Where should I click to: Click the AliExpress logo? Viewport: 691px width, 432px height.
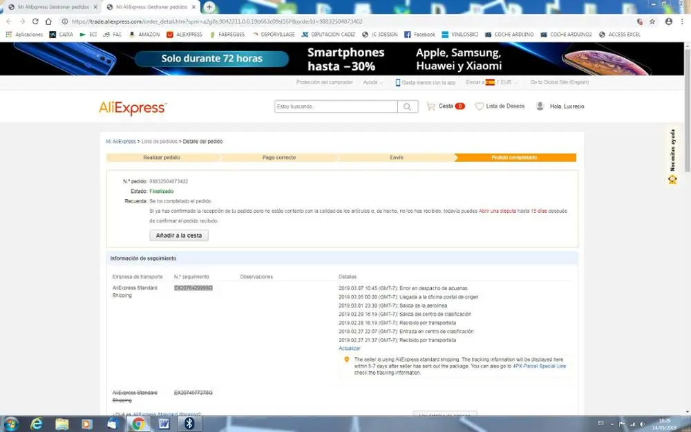tap(133, 108)
